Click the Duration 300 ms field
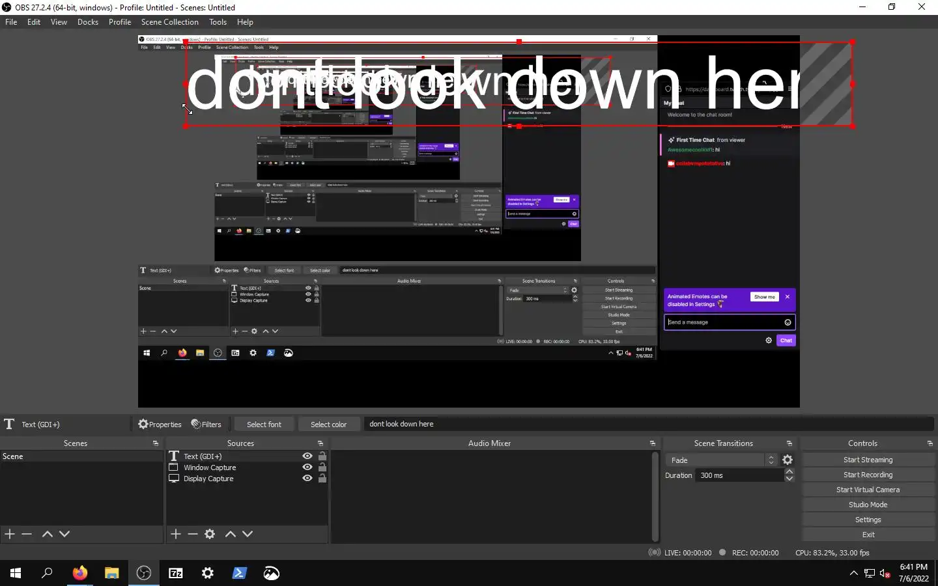The image size is (938, 586). pos(740,475)
